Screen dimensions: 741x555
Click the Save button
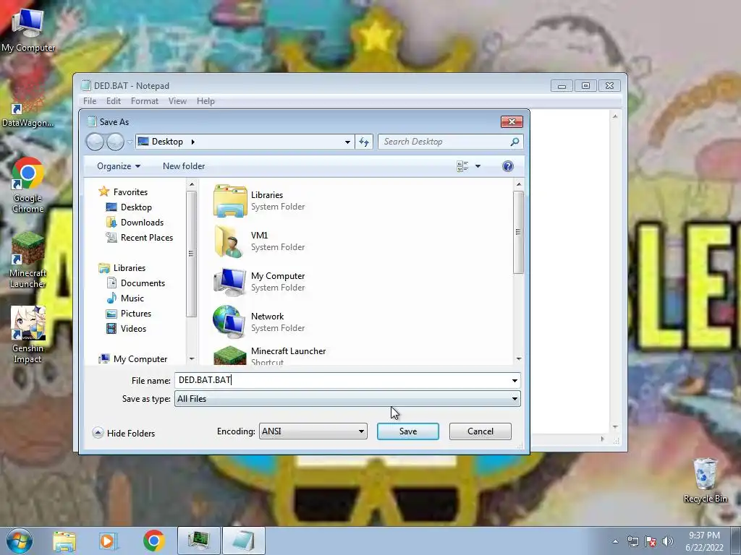click(x=408, y=431)
